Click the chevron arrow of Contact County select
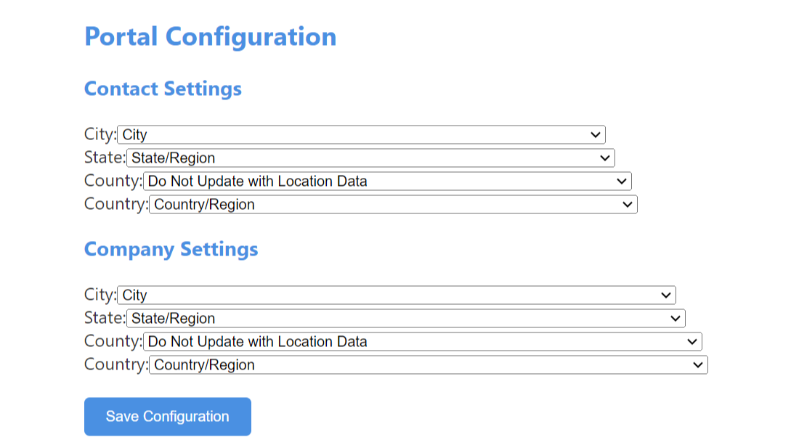 (622, 181)
